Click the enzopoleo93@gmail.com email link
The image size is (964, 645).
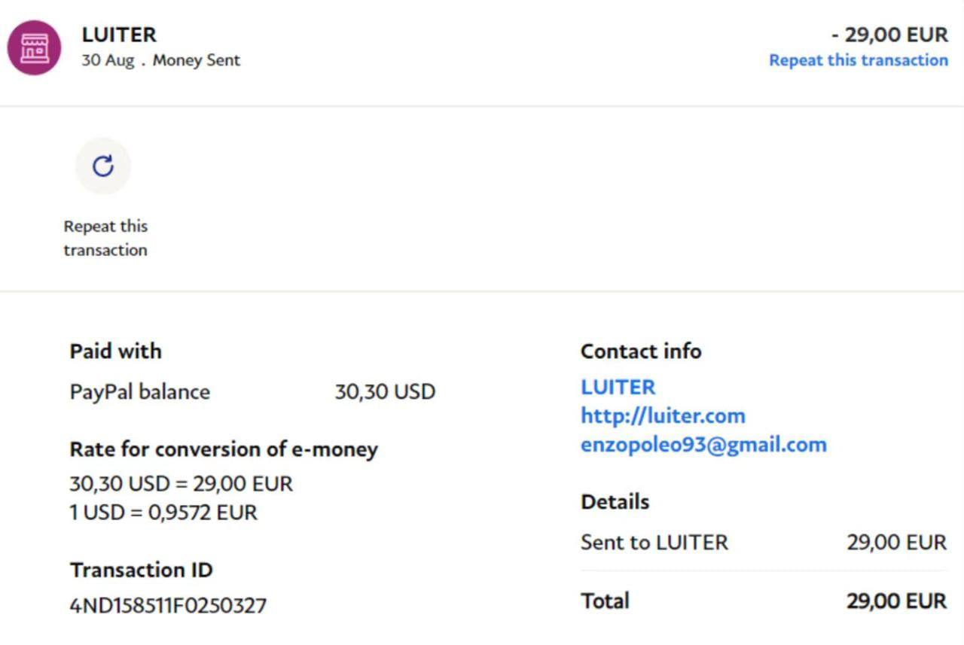click(x=703, y=444)
